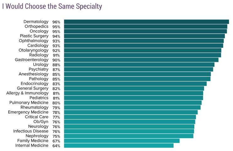Screen dimensions: 233x151
Task: Click the Psychiatry label
Action: coord(38,69)
